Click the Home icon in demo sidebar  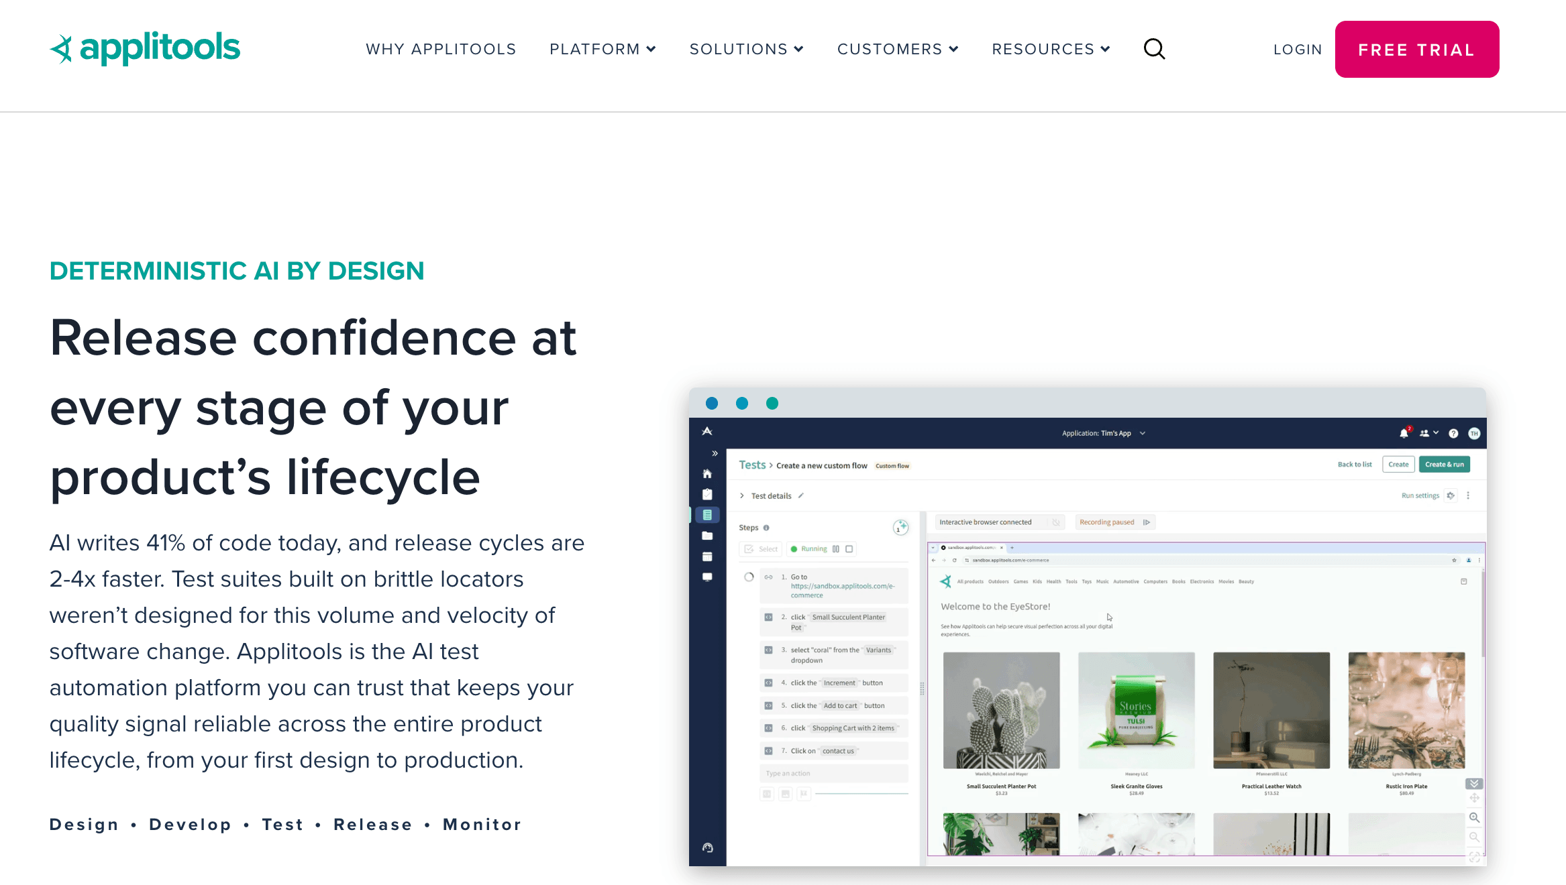pos(707,474)
